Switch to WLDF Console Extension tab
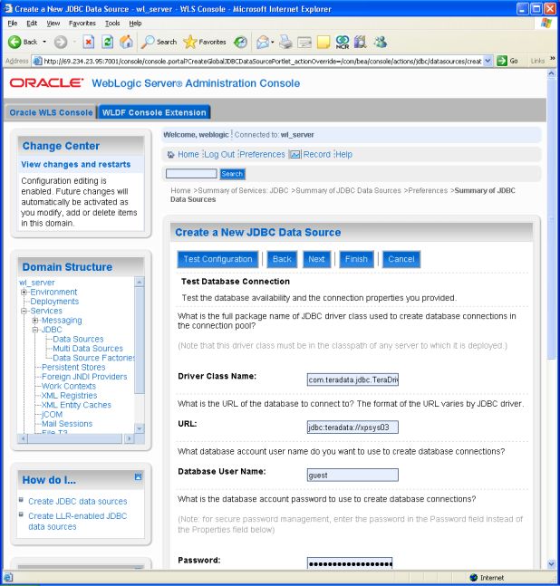The image size is (560, 586). click(x=154, y=112)
